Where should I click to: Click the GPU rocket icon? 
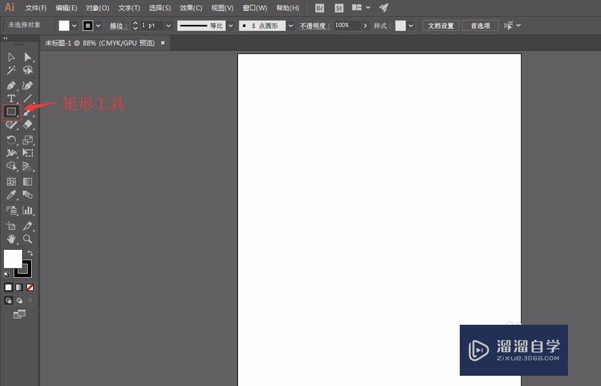click(383, 7)
